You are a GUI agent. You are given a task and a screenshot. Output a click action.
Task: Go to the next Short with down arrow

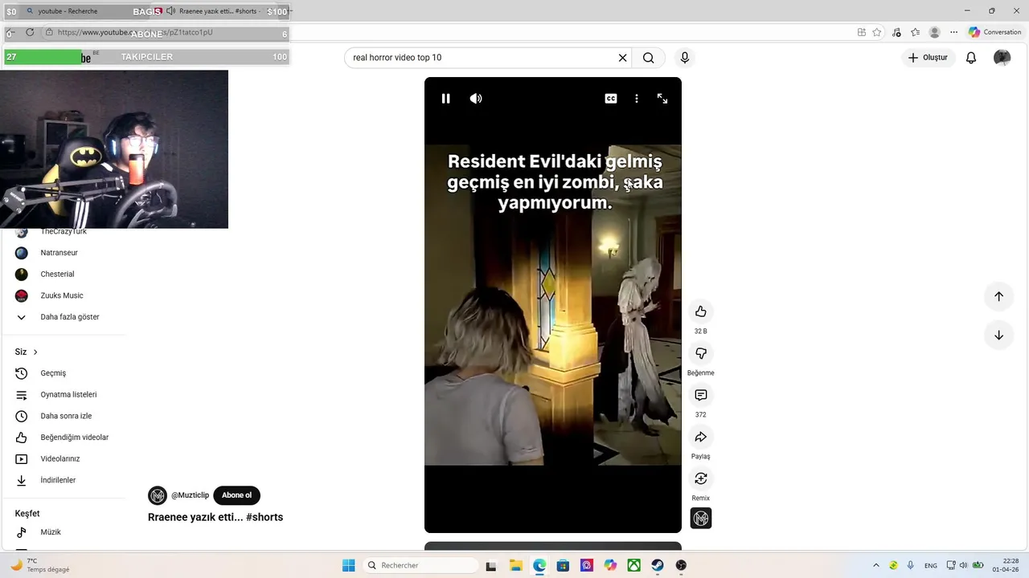click(998, 335)
